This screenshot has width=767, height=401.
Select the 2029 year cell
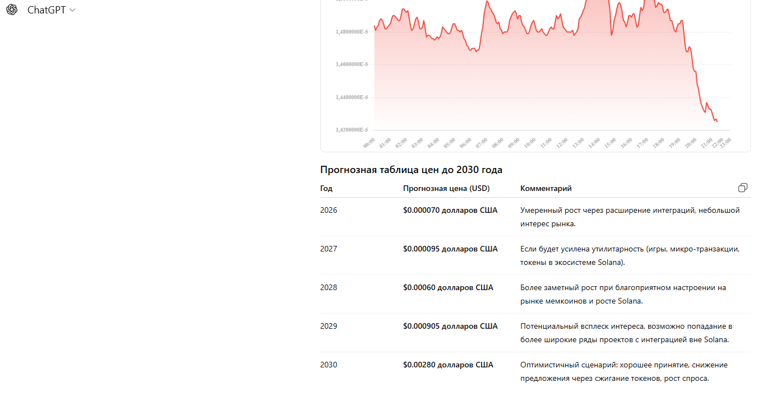tap(329, 327)
